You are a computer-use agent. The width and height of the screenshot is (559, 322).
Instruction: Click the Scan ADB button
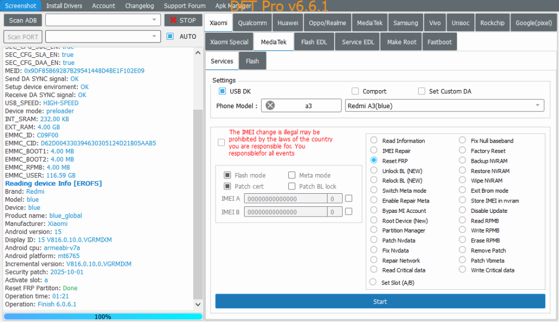pyautogui.click(x=23, y=20)
